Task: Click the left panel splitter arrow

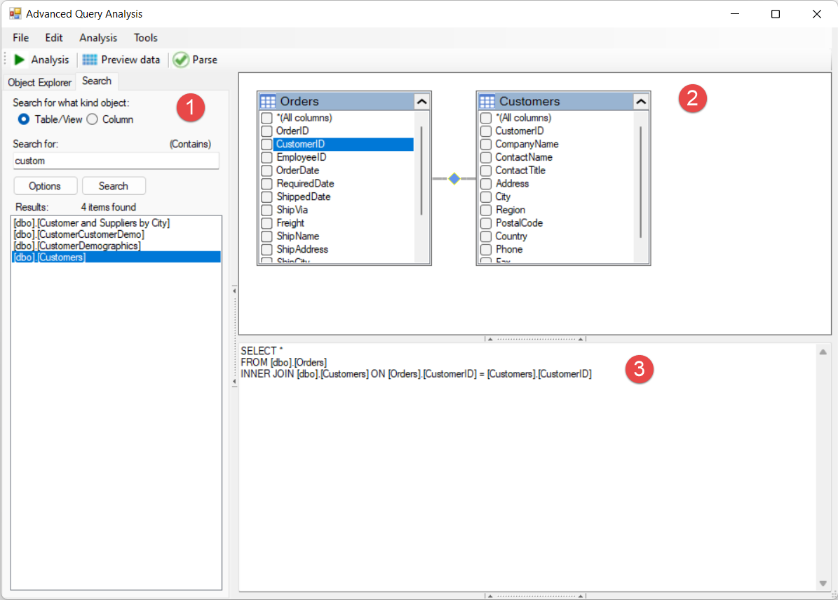Action: [x=234, y=291]
